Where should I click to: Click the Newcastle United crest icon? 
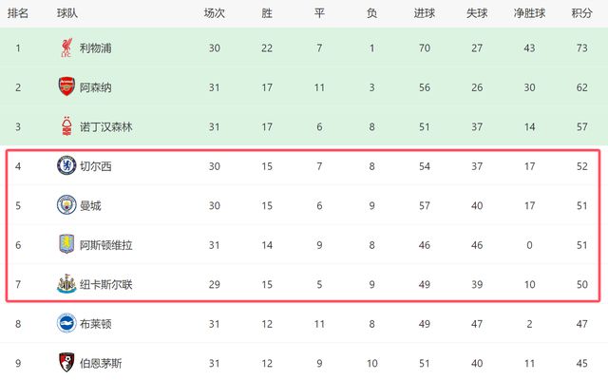click(x=66, y=284)
